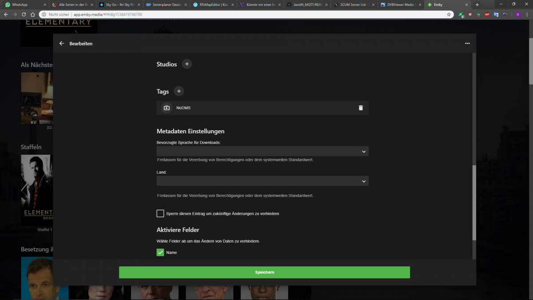Close the Emby browser tab
The width and height of the screenshot is (533, 300).
466,4
